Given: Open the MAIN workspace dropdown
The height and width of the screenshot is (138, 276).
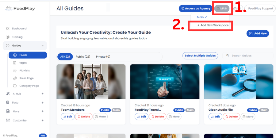Looking at the screenshot, I should click(222, 9).
